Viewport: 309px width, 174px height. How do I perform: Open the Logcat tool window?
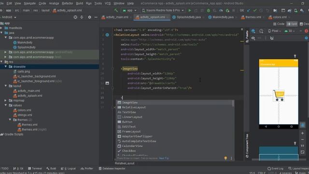(69, 169)
